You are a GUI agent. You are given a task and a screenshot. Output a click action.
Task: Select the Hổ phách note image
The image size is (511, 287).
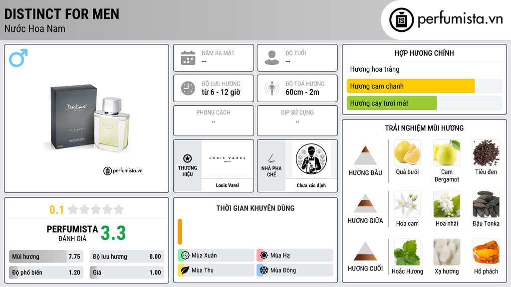click(x=486, y=252)
